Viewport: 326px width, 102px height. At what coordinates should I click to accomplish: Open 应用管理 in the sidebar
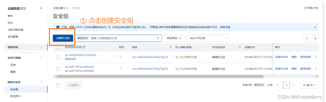(x=13, y=37)
